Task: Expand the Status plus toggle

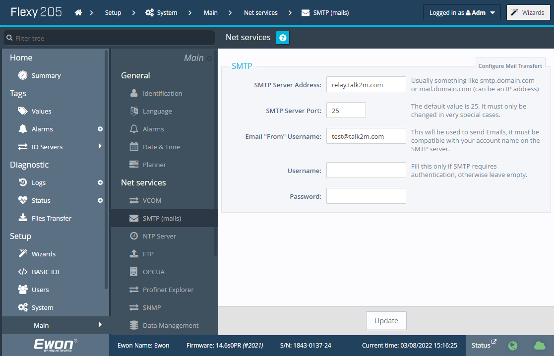Action: click(100, 201)
